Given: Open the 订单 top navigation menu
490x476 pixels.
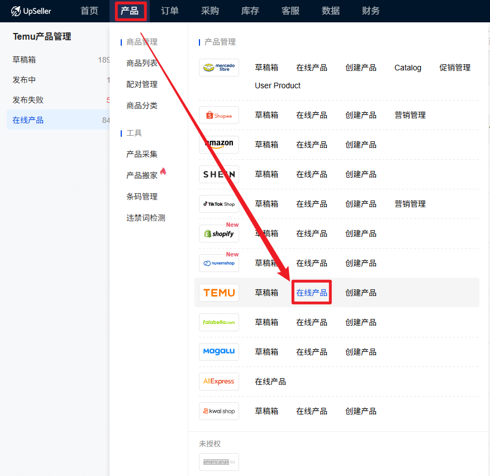Looking at the screenshot, I should pyautogui.click(x=170, y=11).
